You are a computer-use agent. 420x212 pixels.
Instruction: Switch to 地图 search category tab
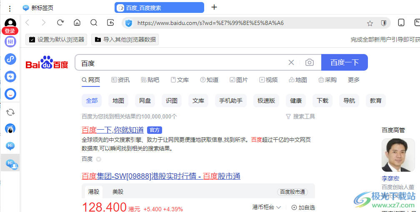click(298, 80)
